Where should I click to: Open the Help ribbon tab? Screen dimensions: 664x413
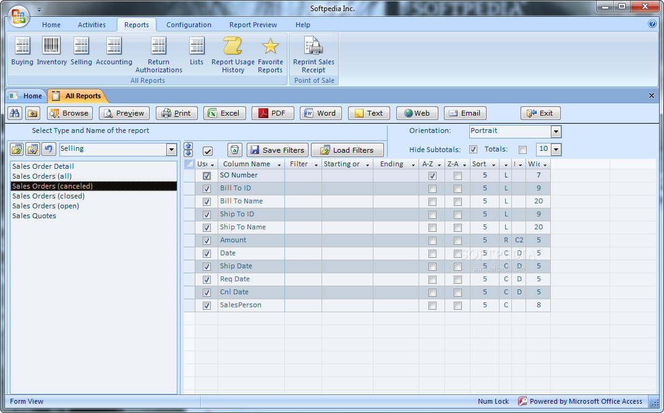[x=303, y=25]
